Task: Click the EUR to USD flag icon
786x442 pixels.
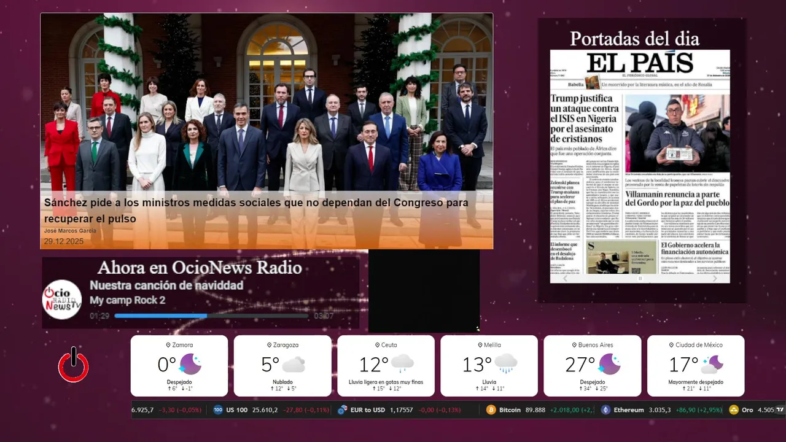Action: coord(343,410)
